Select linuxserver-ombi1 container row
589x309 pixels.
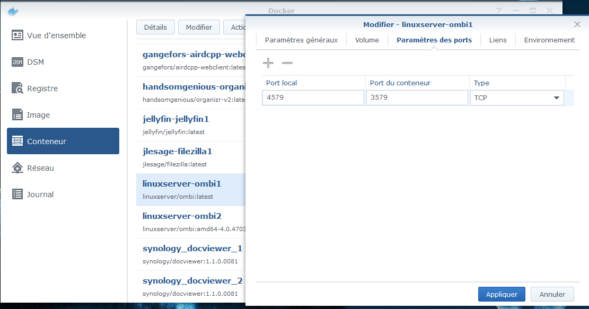click(x=191, y=190)
